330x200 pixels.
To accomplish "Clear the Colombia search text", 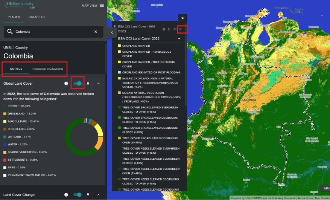I will click(x=96, y=32).
